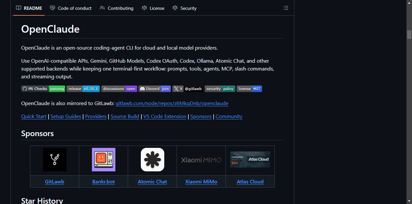
Task: Click the scrollbar down arrow
Action: coord(409,201)
